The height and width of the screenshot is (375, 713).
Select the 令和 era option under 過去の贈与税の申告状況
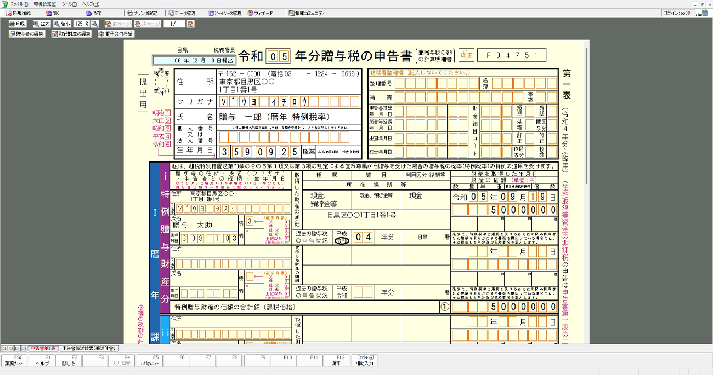tap(342, 241)
